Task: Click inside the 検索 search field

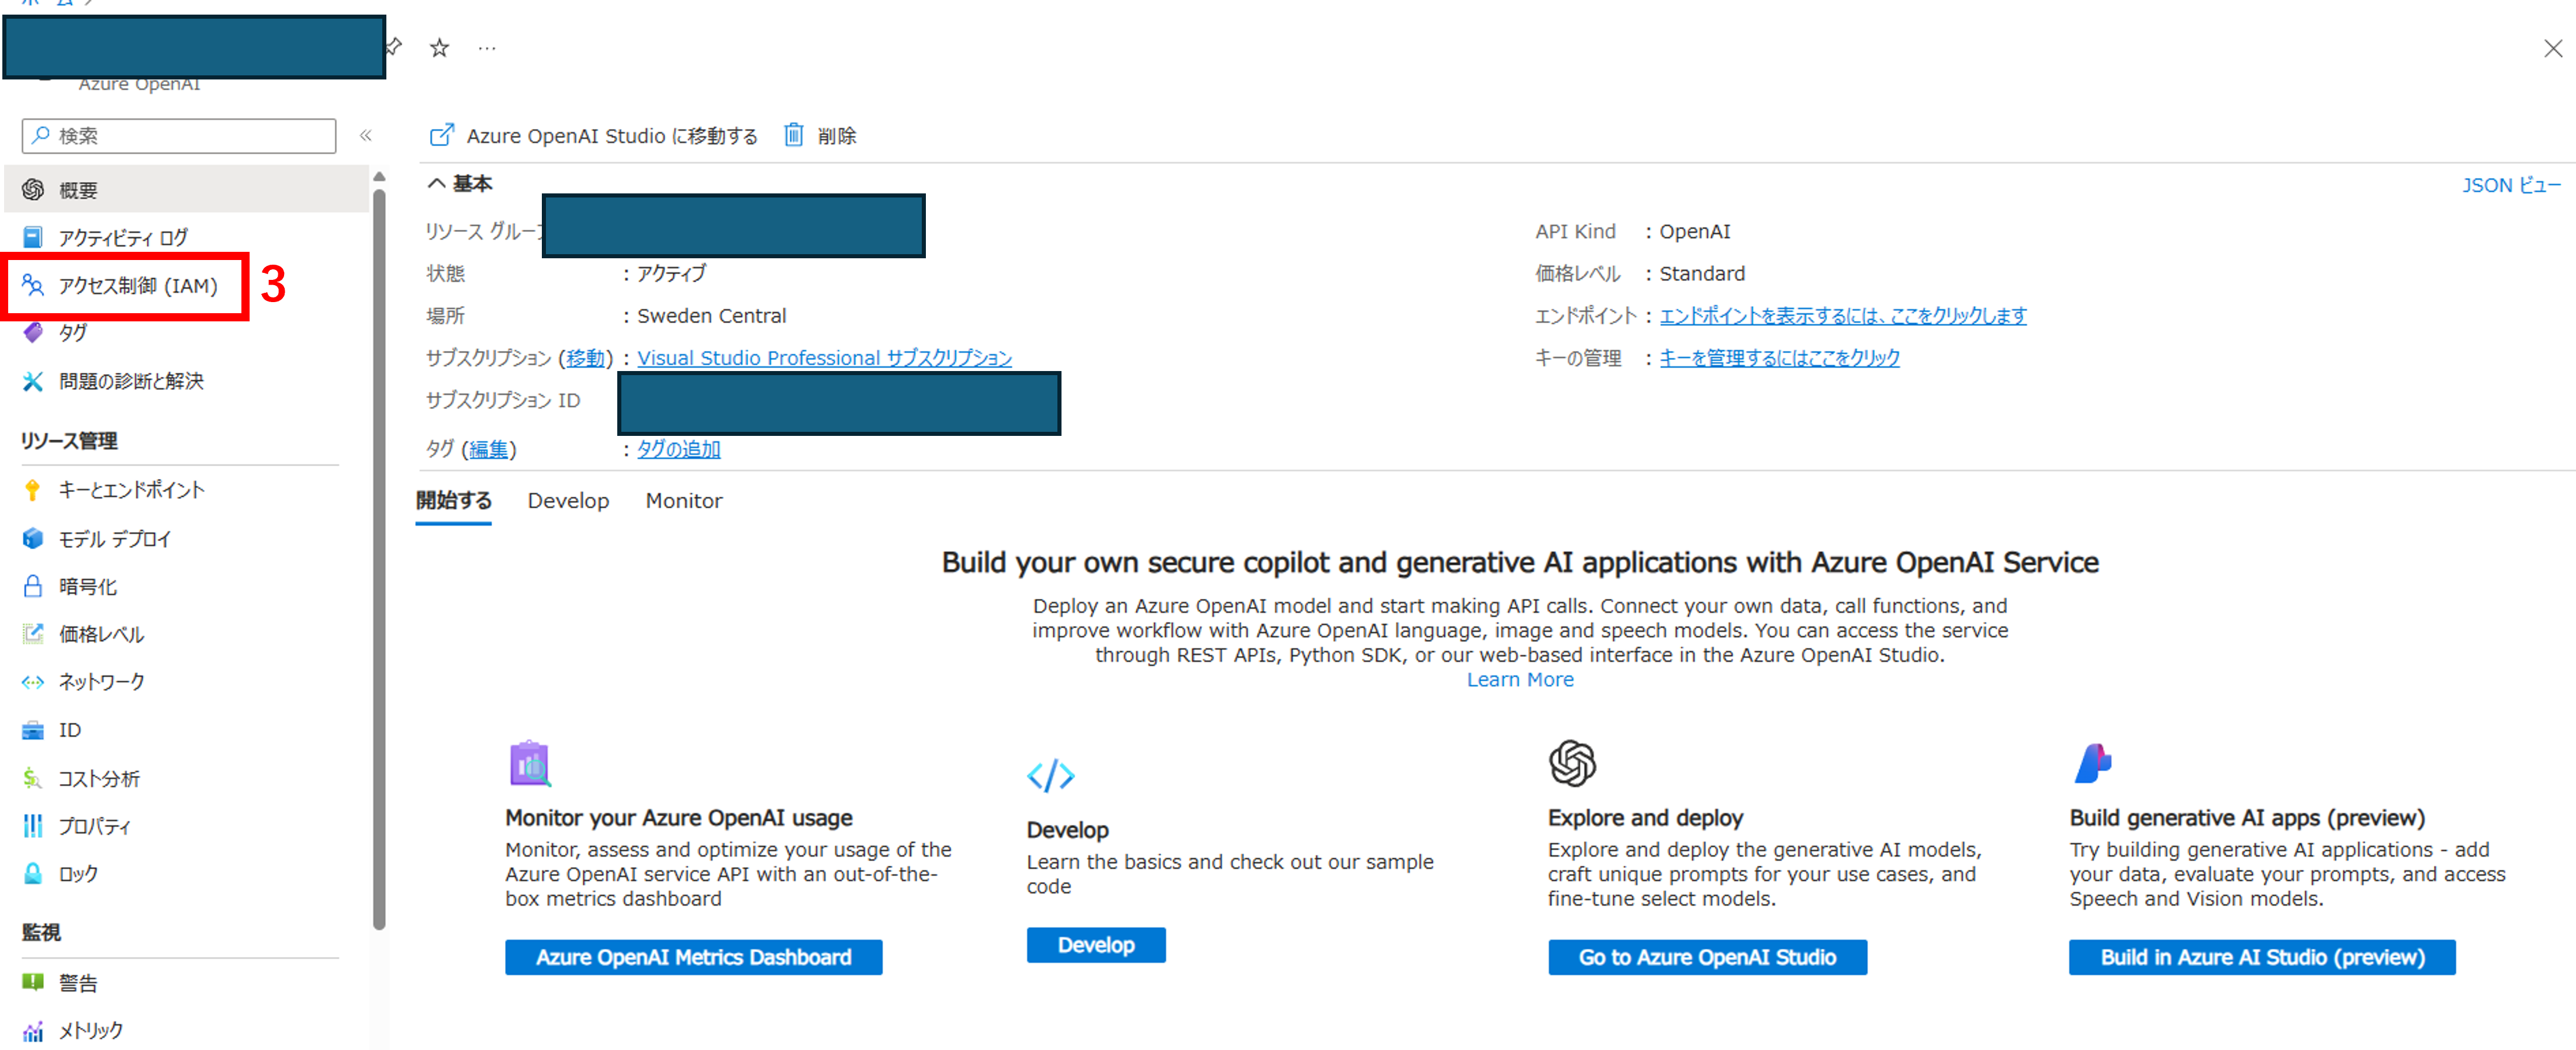Action: pyautogui.click(x=178, y=135)
